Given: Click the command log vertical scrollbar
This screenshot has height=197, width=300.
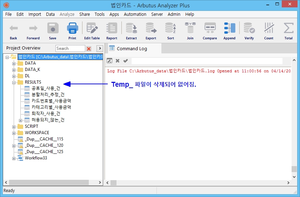Looking at the screenshot, I should pos(294,123).
